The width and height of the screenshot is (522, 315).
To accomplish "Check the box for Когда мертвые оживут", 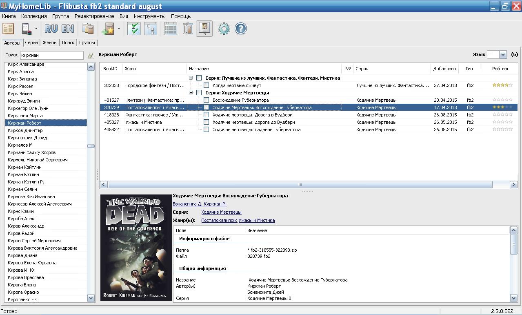I will 206,85.
